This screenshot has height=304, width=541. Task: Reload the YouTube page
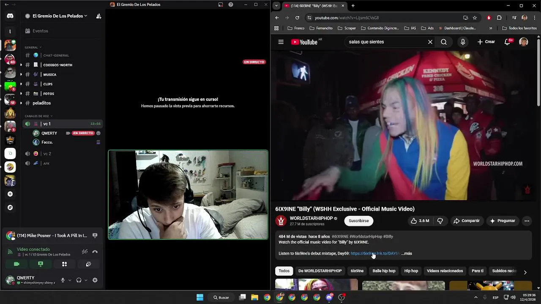point(297,18)
